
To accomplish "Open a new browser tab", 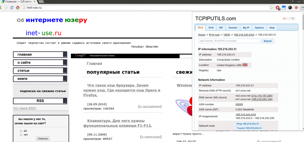I will click(41, 2).
